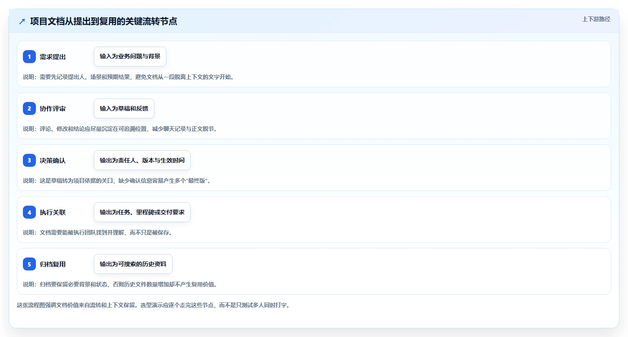The width and height of the screenshot is (628, 337).
Task: Click the step 4 number badge
Action: click(x=29, y=212)
